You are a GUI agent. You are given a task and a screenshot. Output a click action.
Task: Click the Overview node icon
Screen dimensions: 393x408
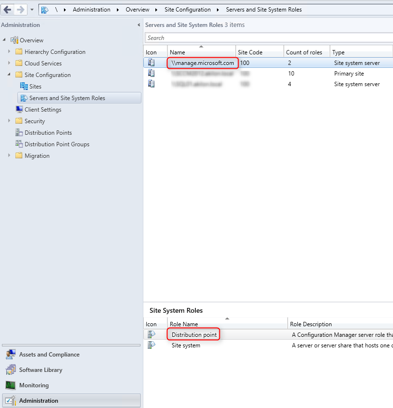tap(14, 40)
